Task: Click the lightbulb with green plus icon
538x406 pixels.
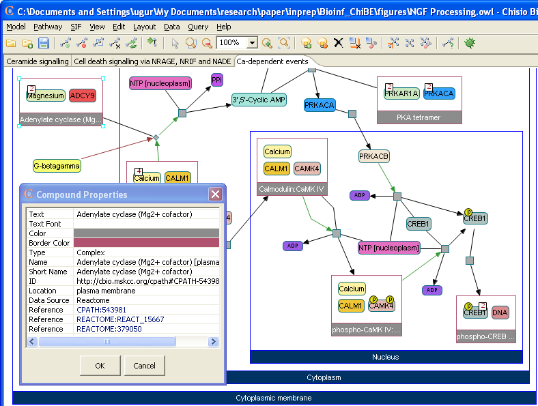Action: (x=306, y=43)
